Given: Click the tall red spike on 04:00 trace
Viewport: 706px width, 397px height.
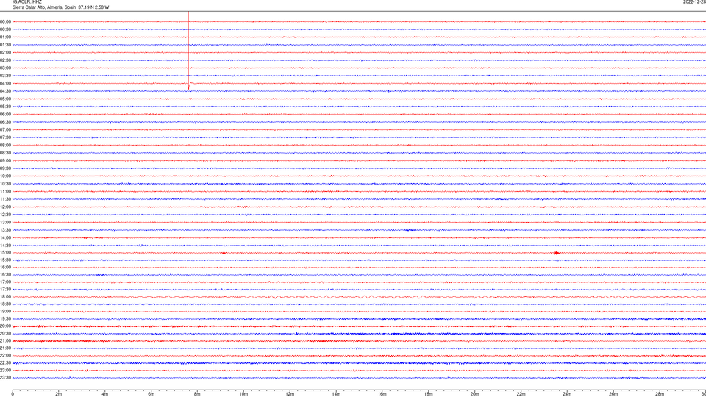Looking at the screenshot, I should 189,51.
